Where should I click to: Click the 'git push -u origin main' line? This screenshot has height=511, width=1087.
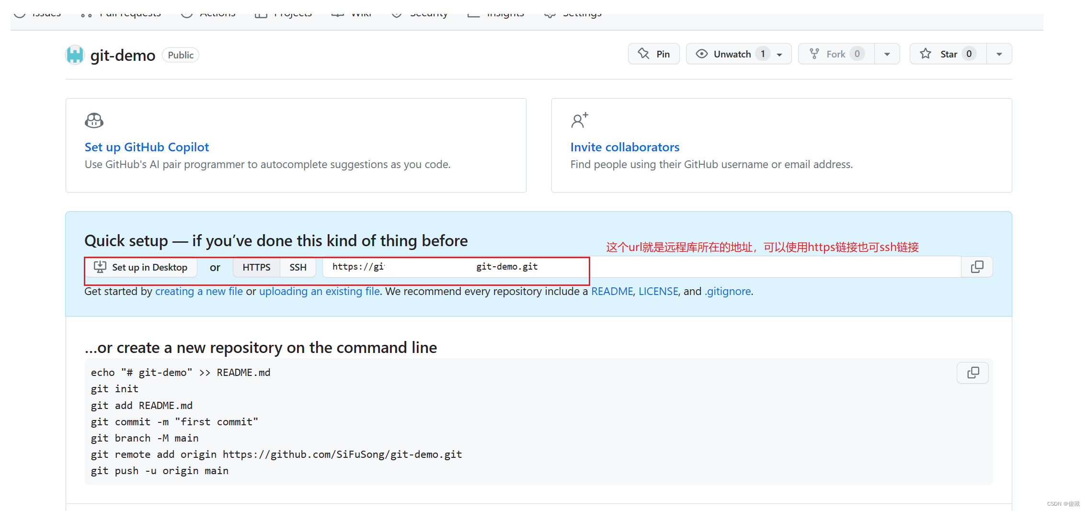(160, 471)
